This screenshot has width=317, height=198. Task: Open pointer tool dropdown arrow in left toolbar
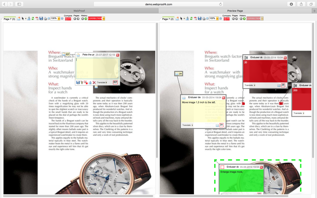tap(26, 18)
